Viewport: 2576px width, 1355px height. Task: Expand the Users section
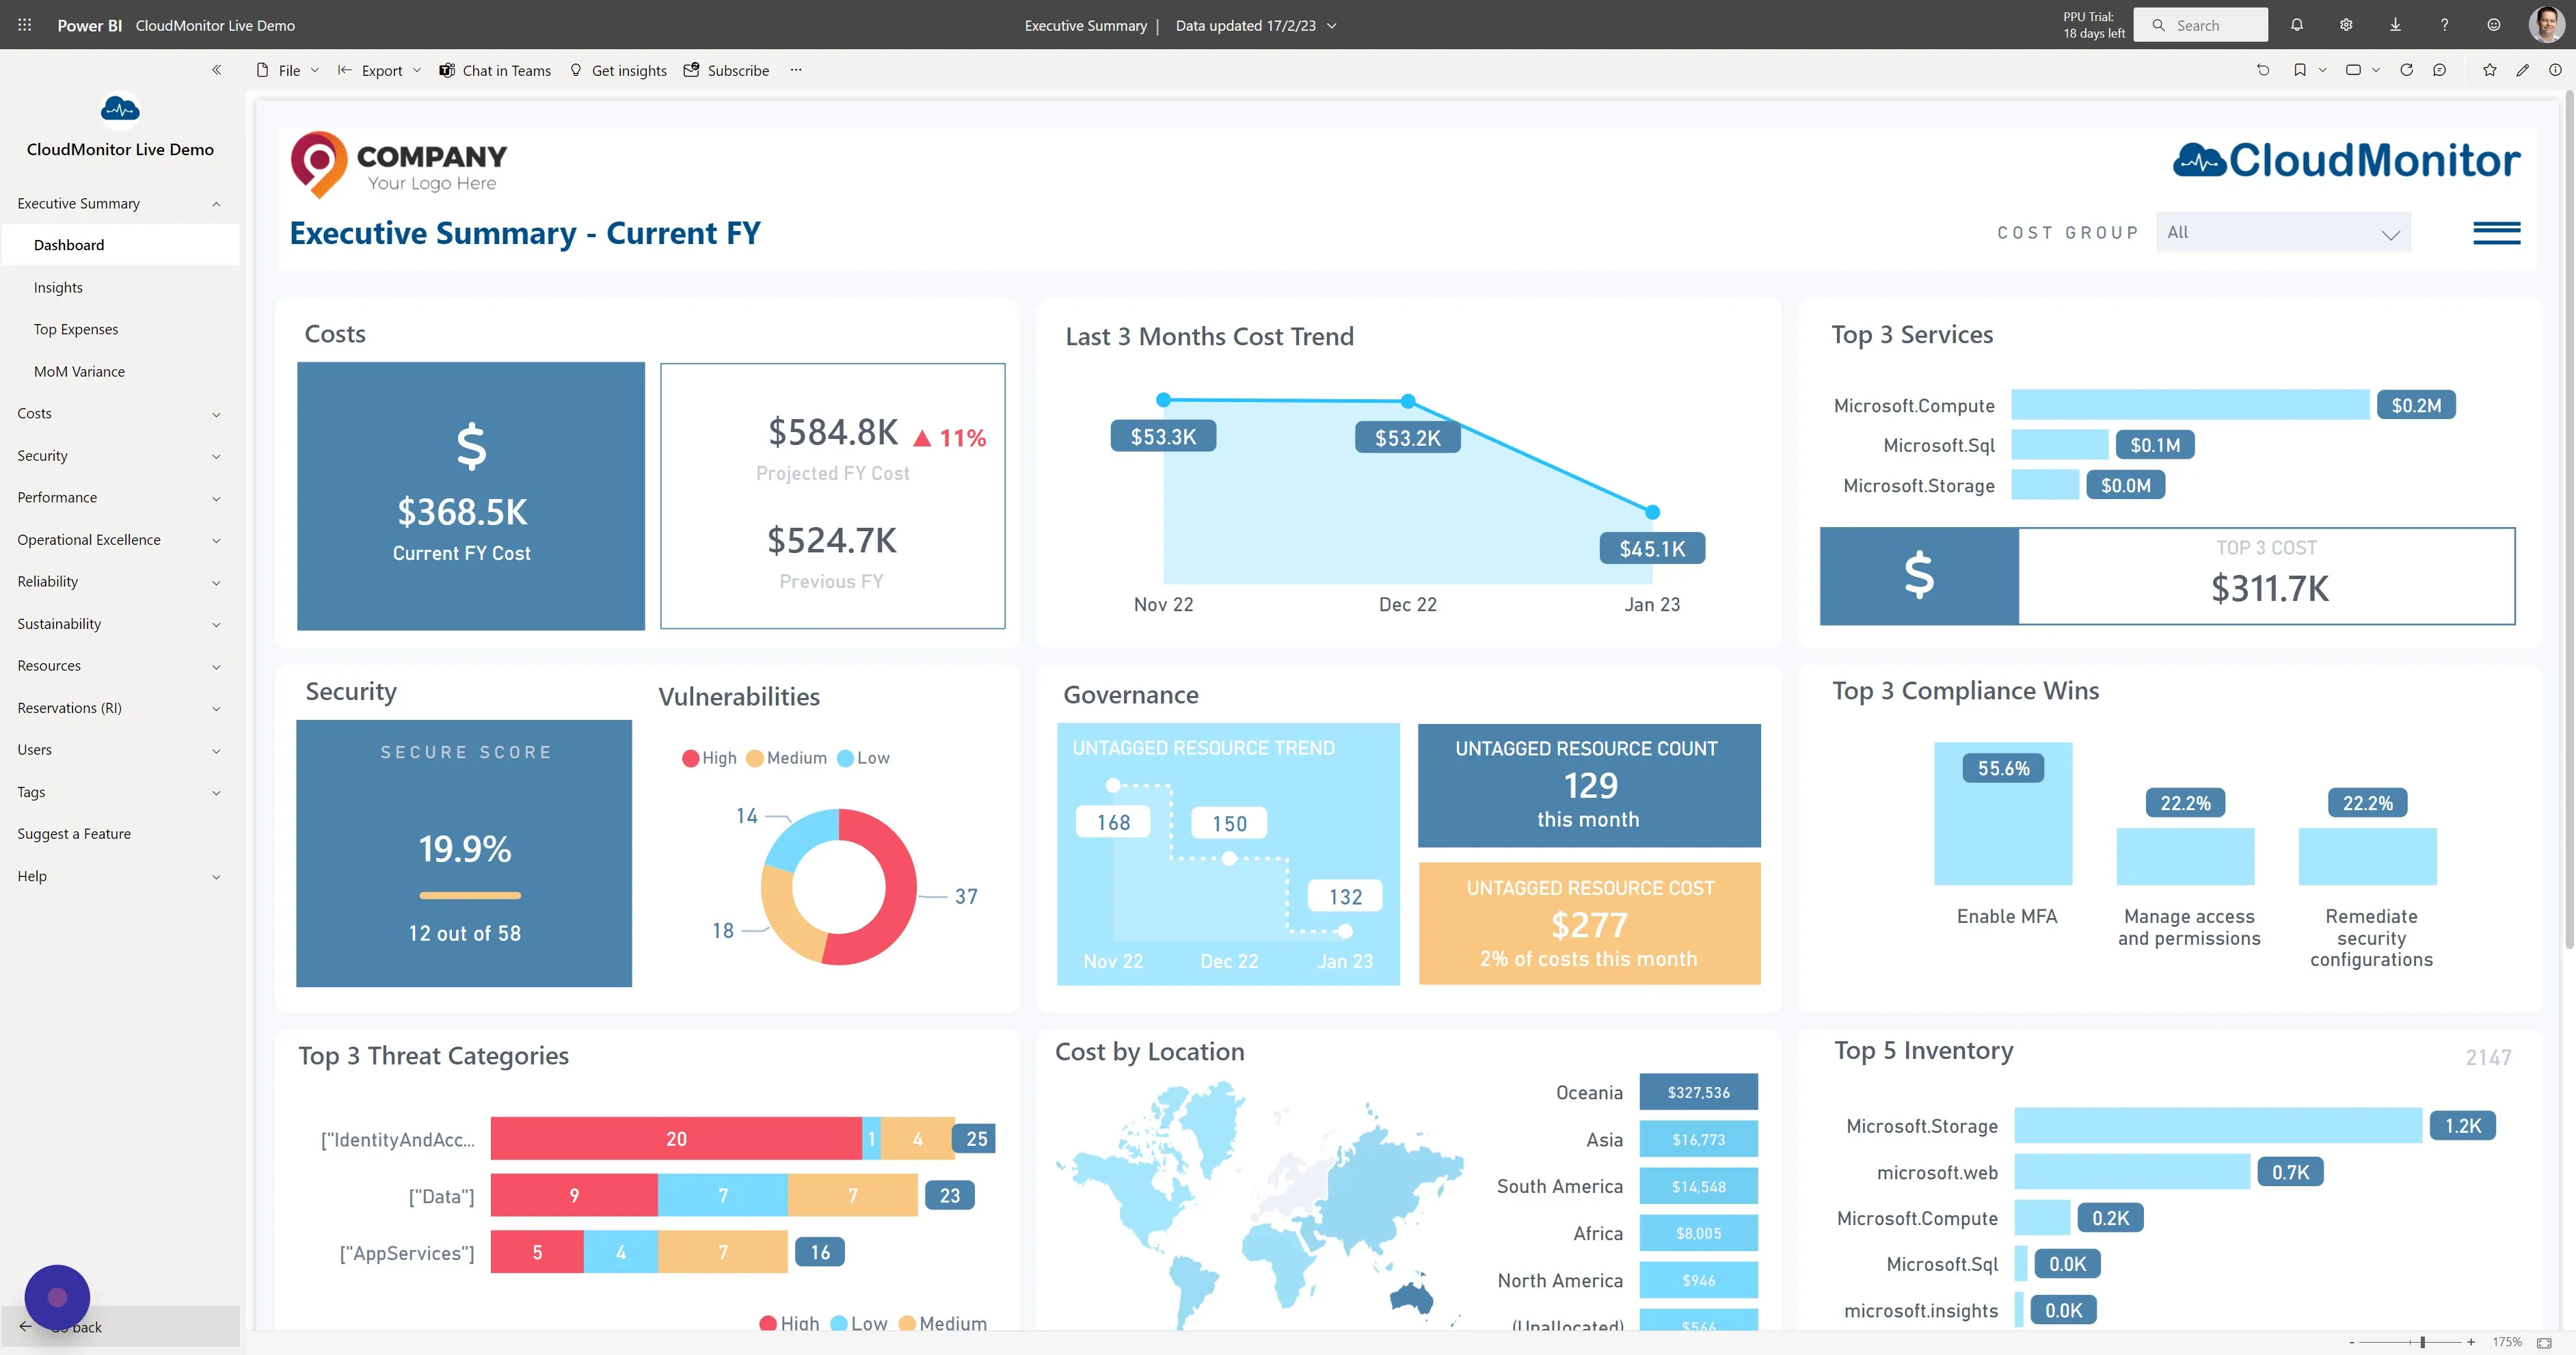(216, 750)
